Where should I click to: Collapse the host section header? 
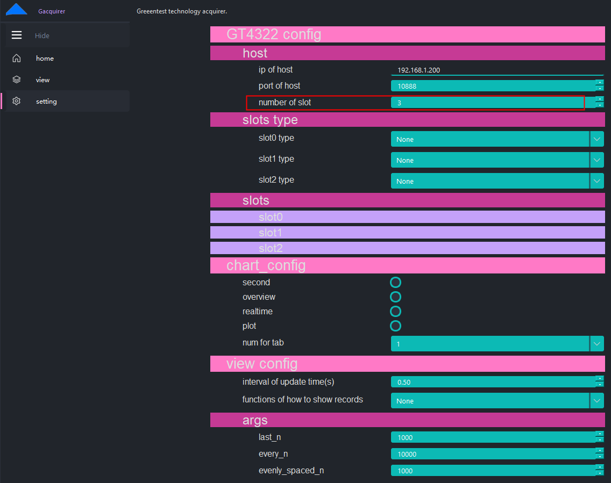(408, 53)
